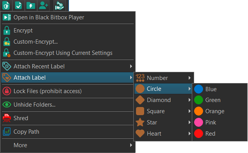Click the green eye Unhide Folders icon
248x153 pixels.
7,104
